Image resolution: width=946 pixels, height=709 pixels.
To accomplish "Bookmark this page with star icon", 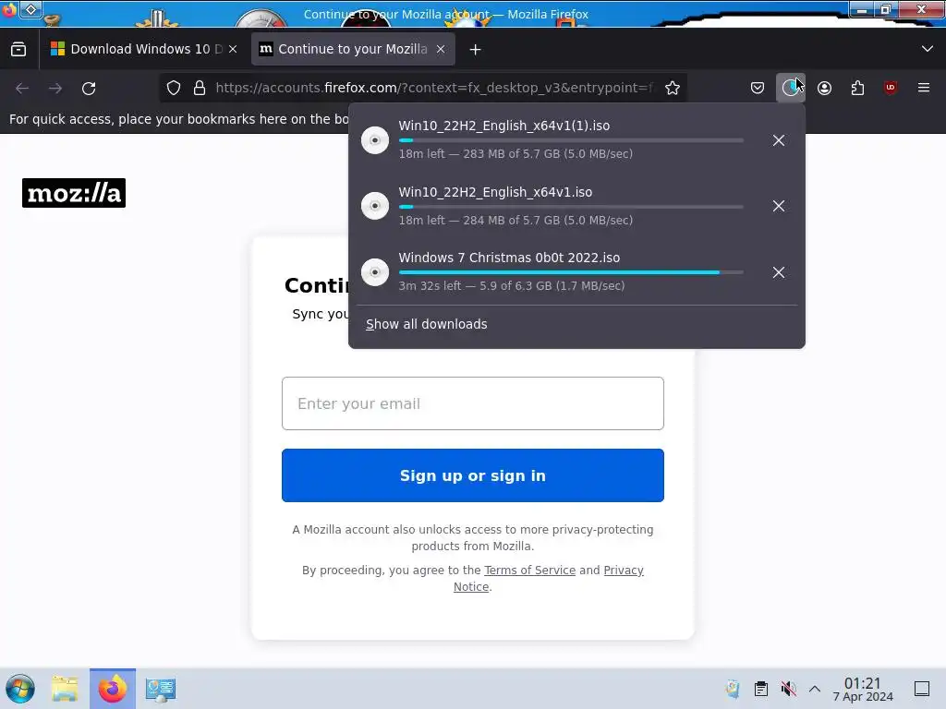I will 673,88.
